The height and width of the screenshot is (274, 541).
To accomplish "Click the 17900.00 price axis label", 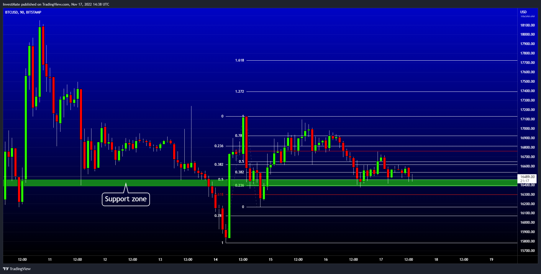I will pyautogui.click(x=527, y=44).
